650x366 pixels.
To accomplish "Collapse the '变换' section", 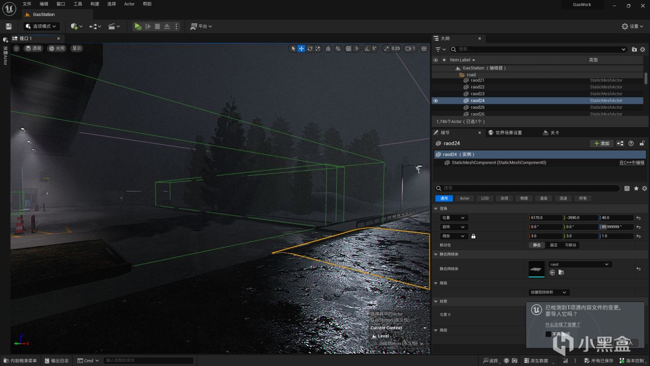I will (x=436, y=208).
